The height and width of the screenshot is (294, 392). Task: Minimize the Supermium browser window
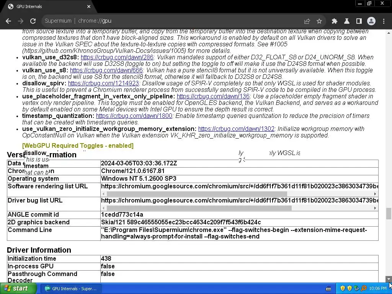(359, 3)
